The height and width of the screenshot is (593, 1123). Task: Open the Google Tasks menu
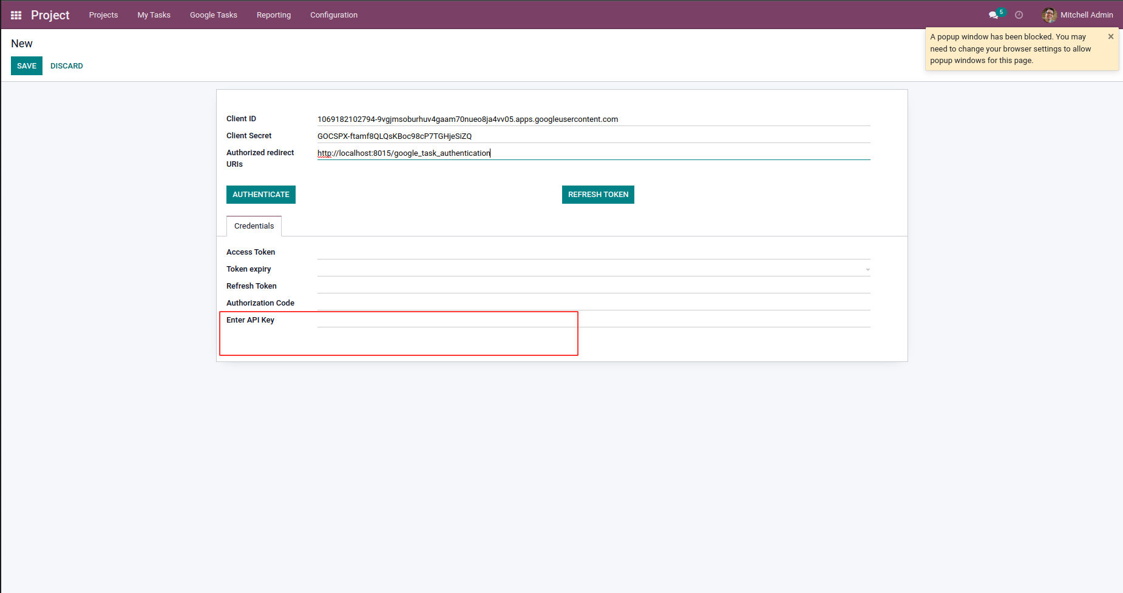(x=214, y=15)
